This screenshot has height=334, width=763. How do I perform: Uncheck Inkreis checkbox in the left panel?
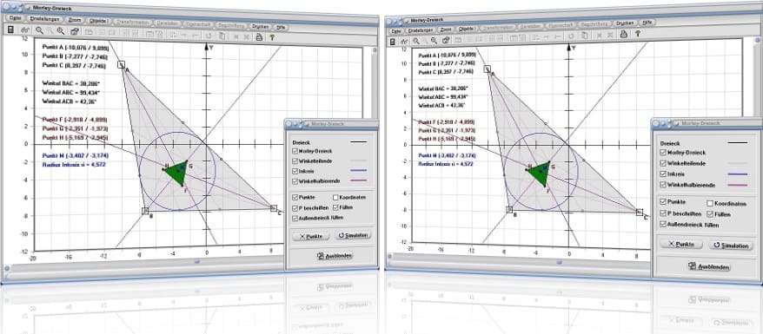click(x=295, y=172)
